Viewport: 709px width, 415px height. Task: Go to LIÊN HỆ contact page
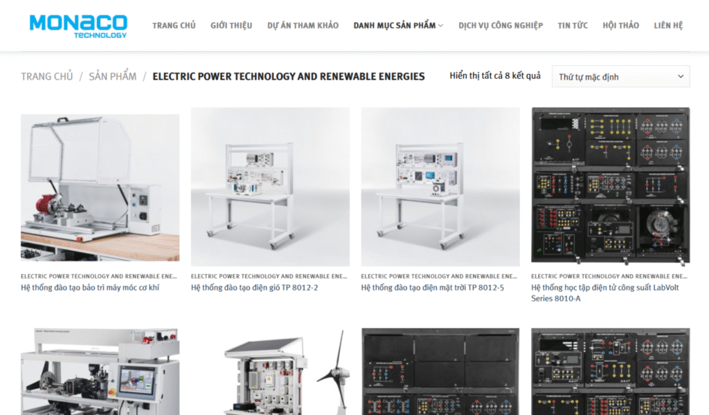668,26
